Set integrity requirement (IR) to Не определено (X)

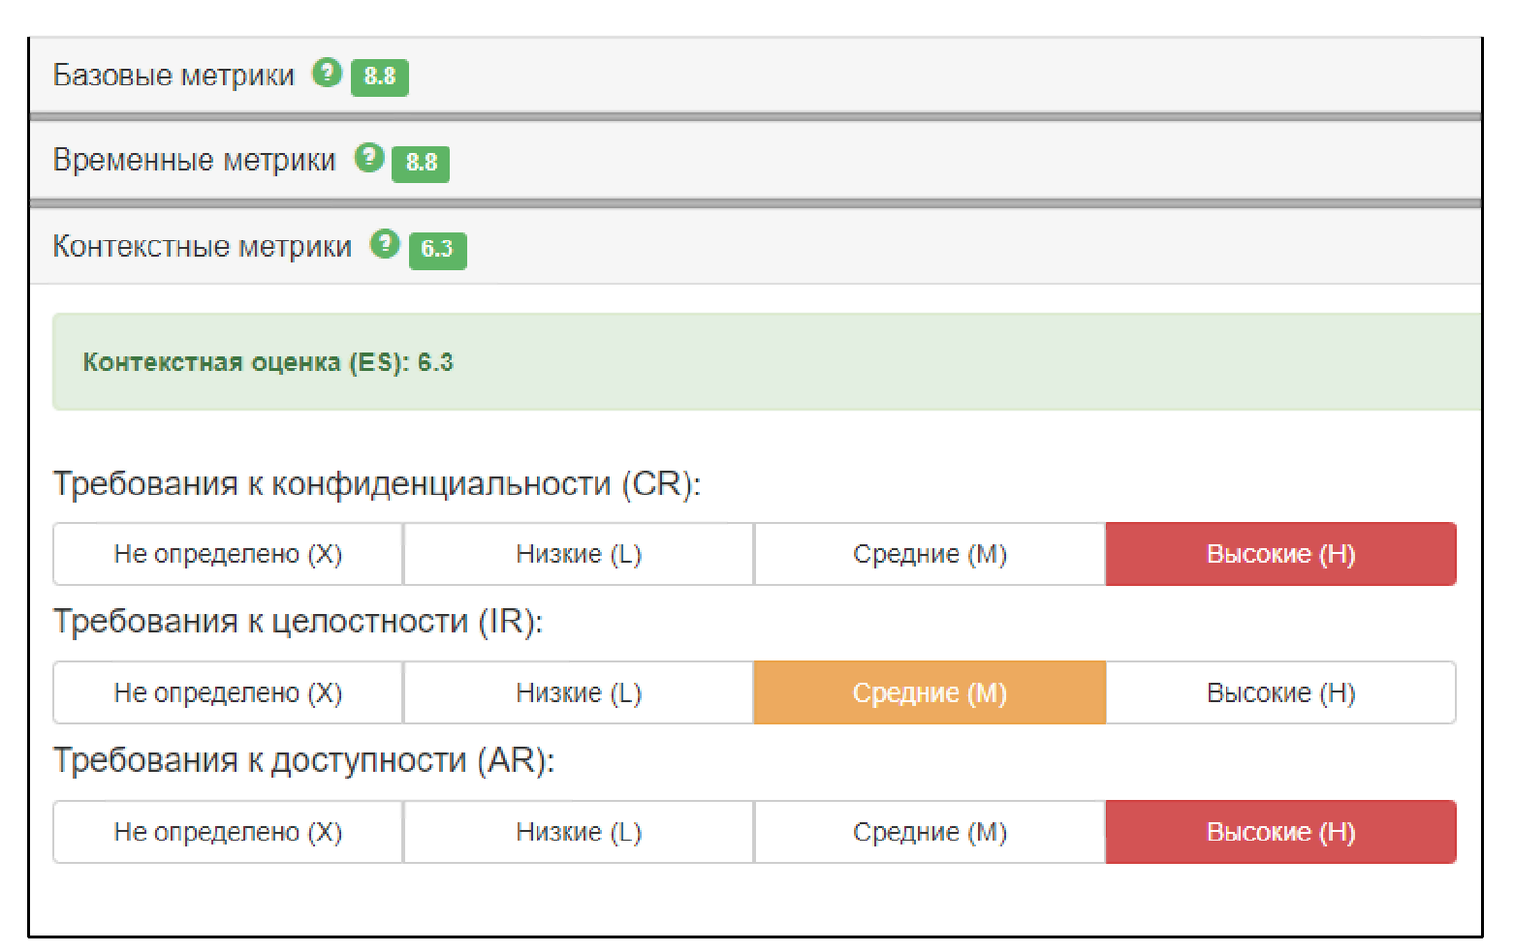pos(228,693)
